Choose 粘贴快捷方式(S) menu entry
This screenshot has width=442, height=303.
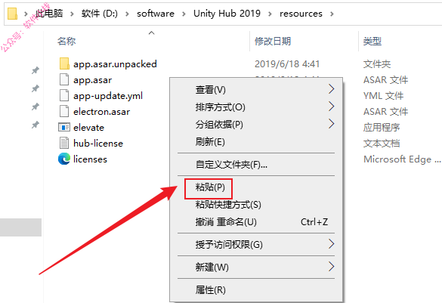point(228,205)
